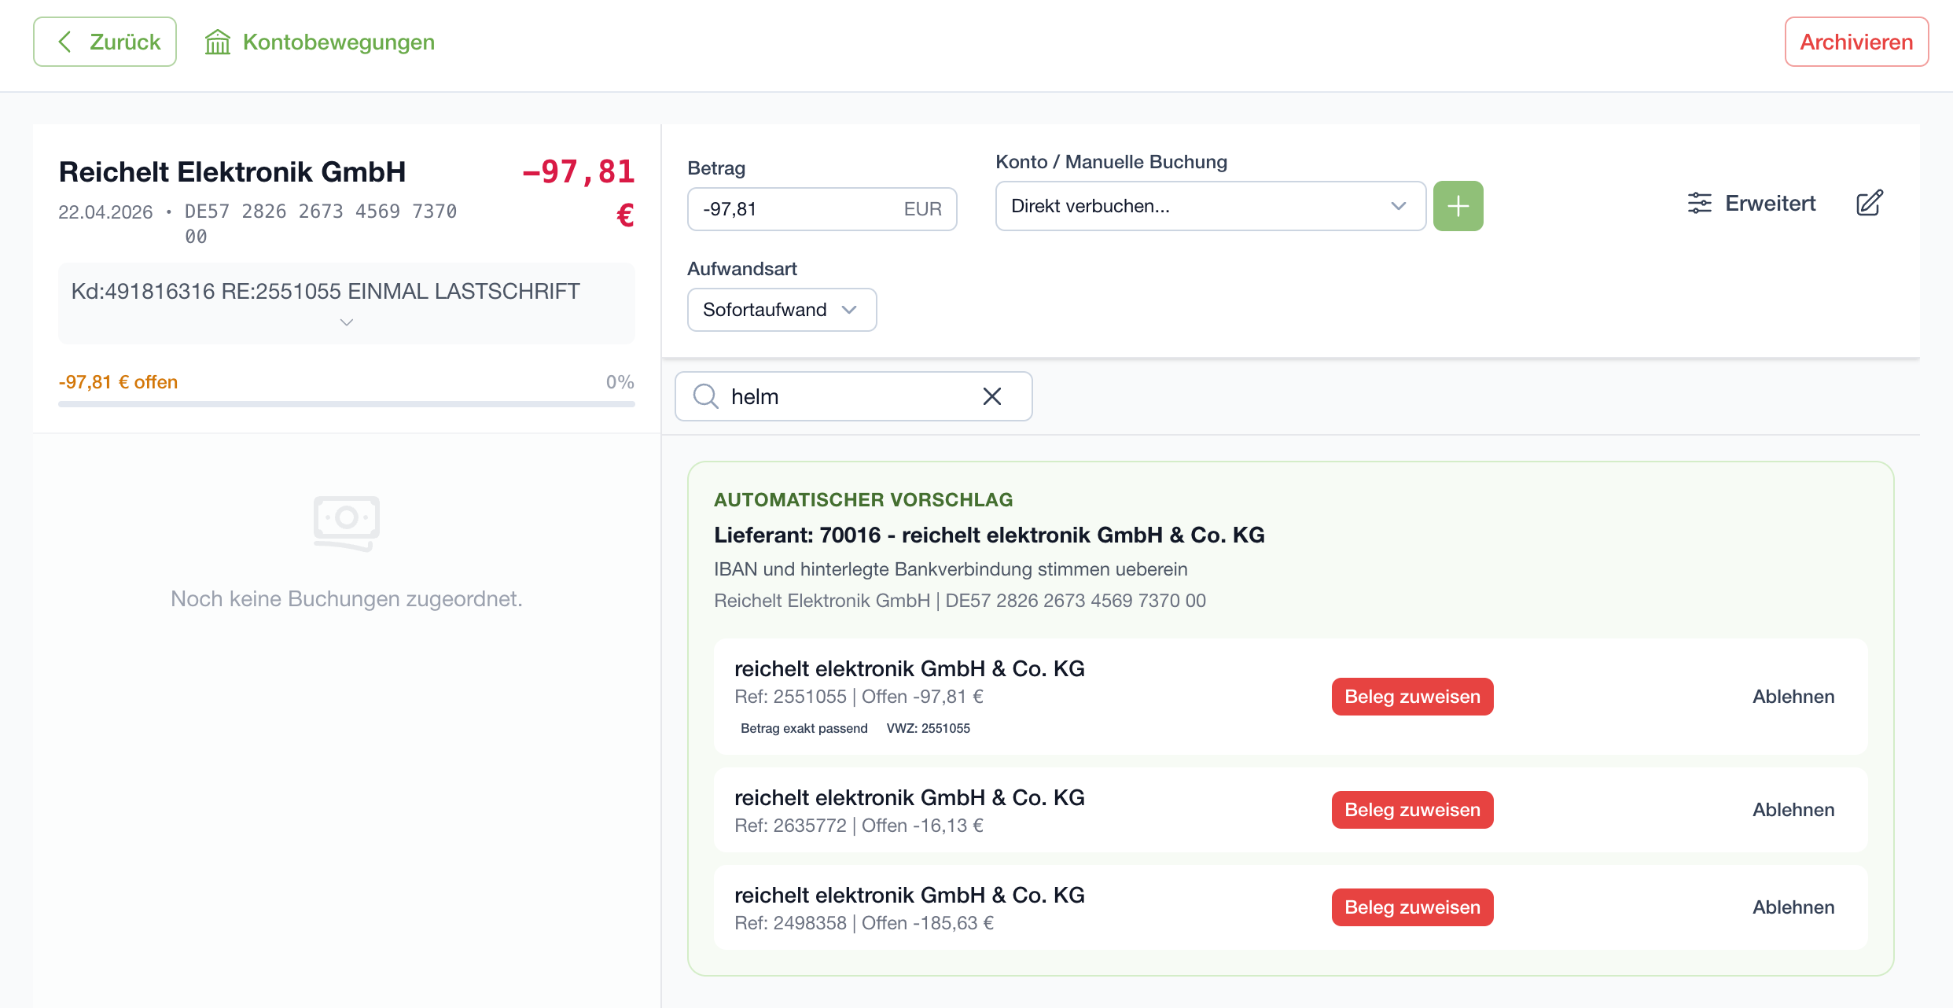1953x1008 pixels.
Task: Click the AUTOMATISCHER VORSCHLAG heading
Action: pos(863,500)
